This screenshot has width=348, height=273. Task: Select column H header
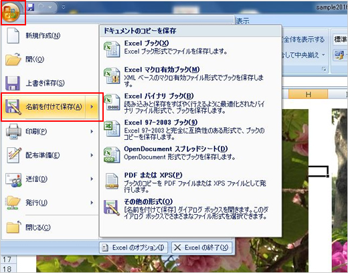pyautogui.click(x=308, y=94)
